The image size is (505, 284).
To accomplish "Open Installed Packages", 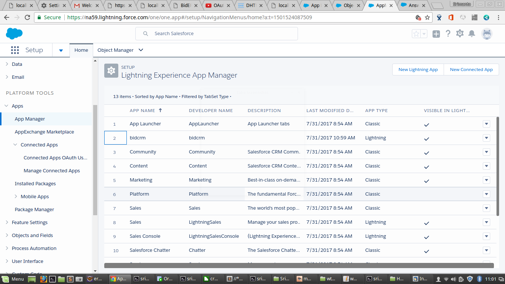I will (x=35, y=183).
